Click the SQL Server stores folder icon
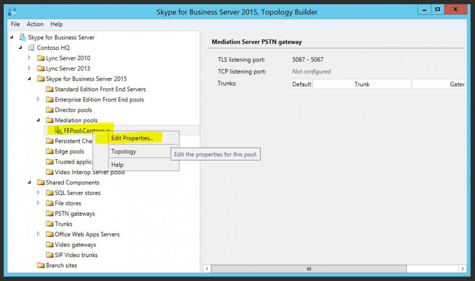 click(49, 193)
